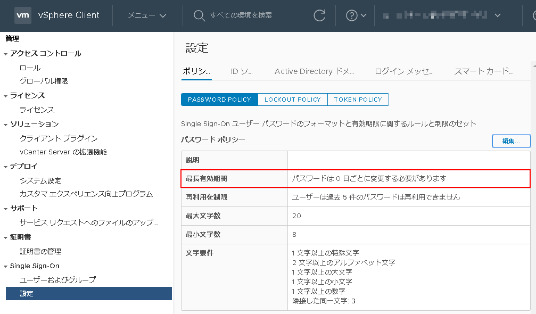Screen dimensions: 536x314
Task: Collapse the ソリューション section
Action: [x=5, y=125]
